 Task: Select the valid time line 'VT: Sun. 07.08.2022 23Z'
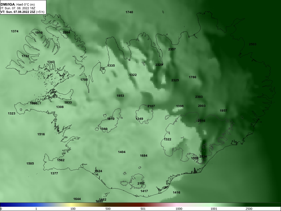point(18,12)
